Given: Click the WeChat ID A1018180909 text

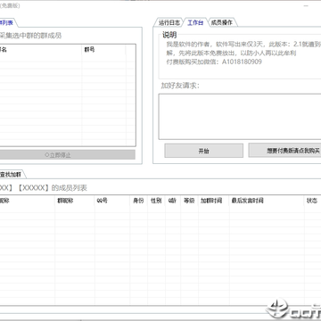Looking at the screenshot, I should point(242,62).
